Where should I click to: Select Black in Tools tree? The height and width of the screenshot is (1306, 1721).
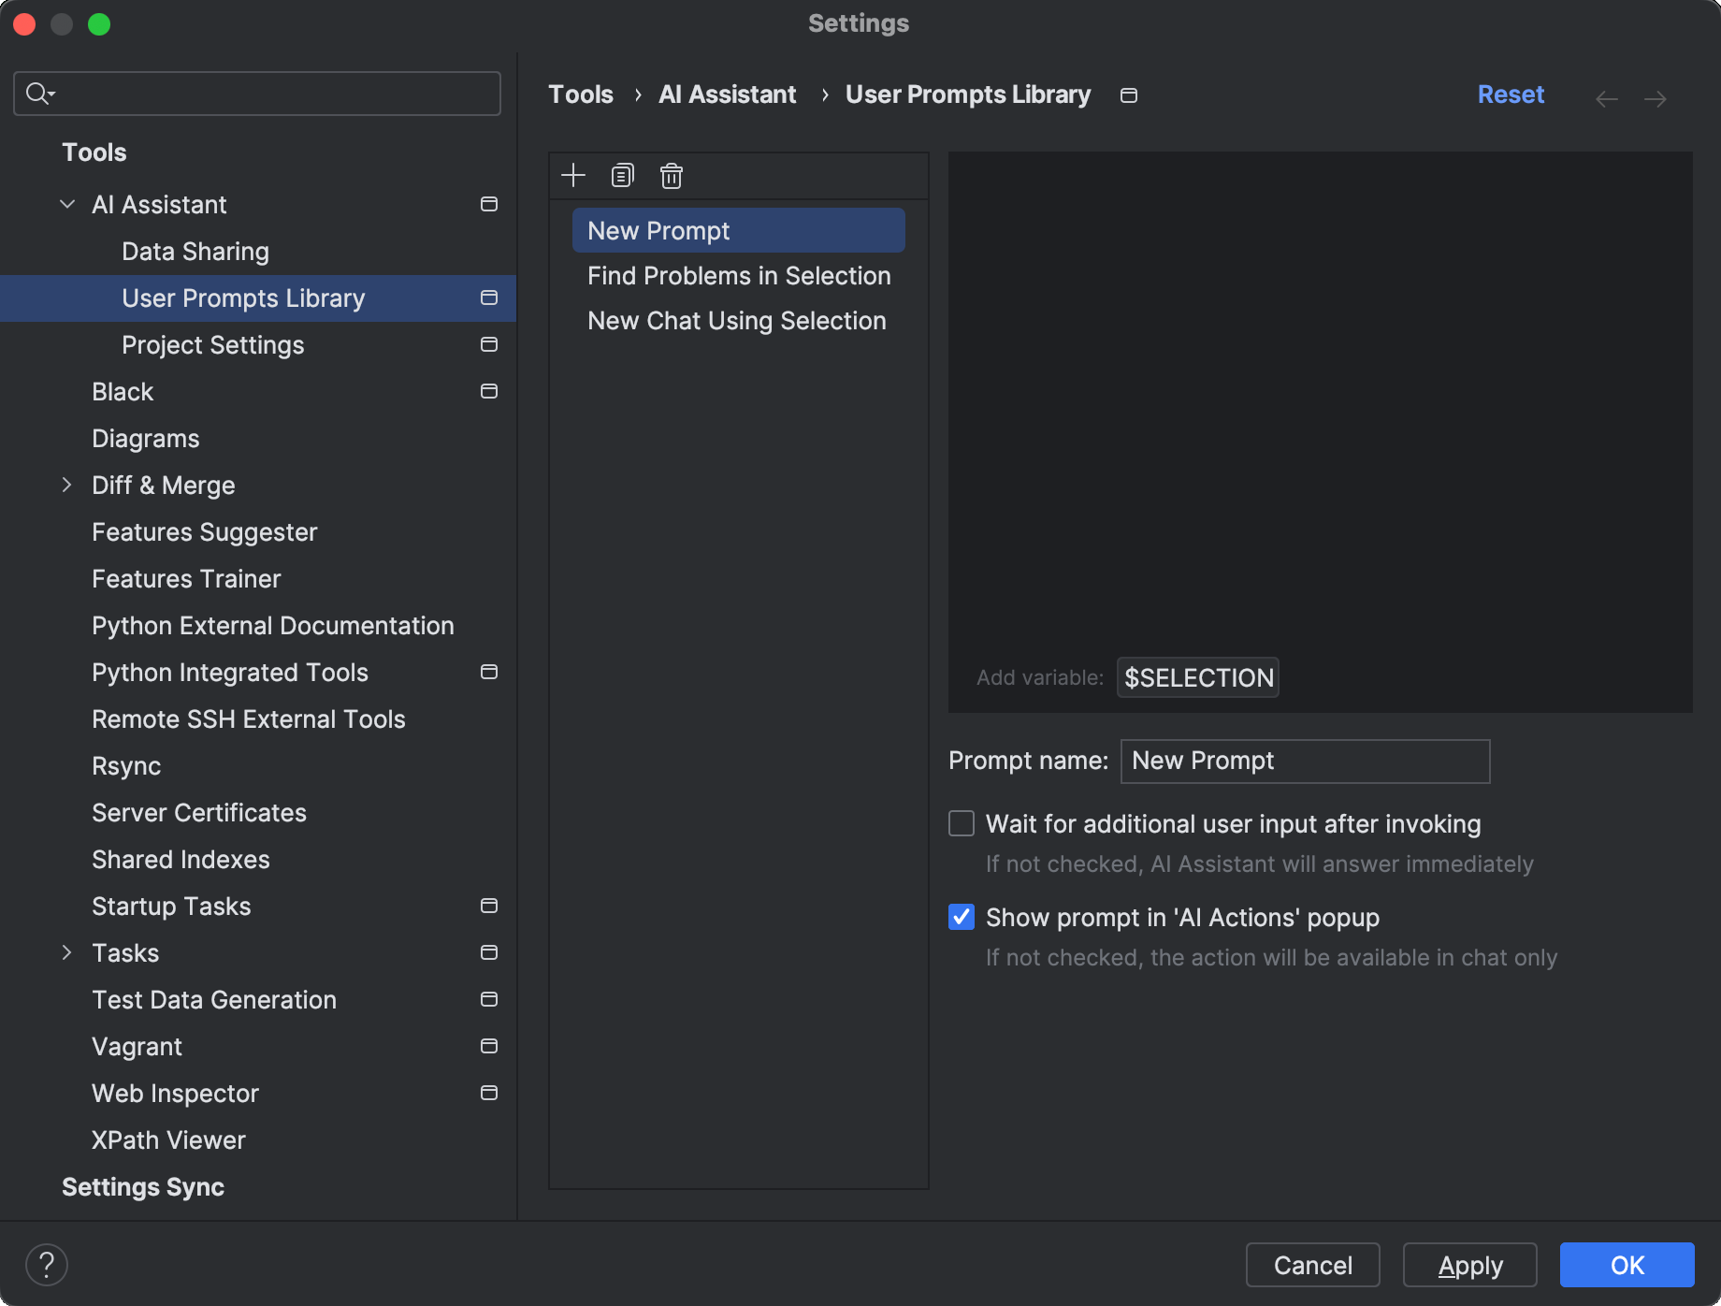click(123, 391)
